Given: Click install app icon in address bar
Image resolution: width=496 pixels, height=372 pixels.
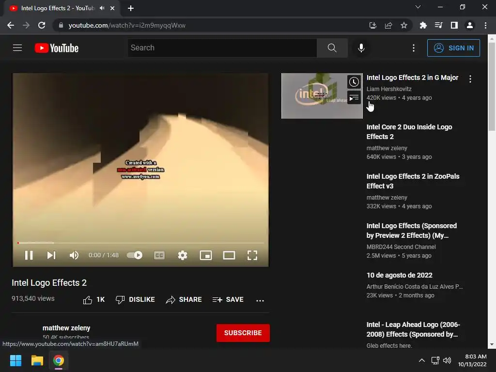Looking at the screenshot, I should click(x=373, y=25).
